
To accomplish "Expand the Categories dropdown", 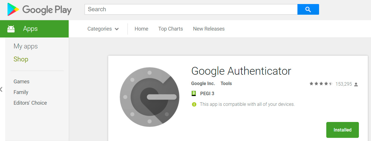I will click(x=103, y=29).
